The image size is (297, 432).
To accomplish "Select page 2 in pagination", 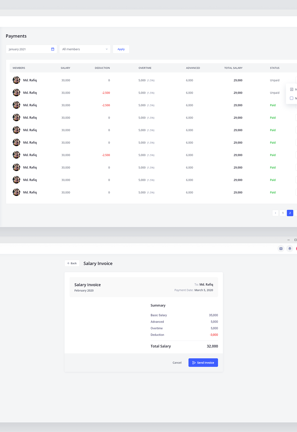I will [x=290, y=213].
